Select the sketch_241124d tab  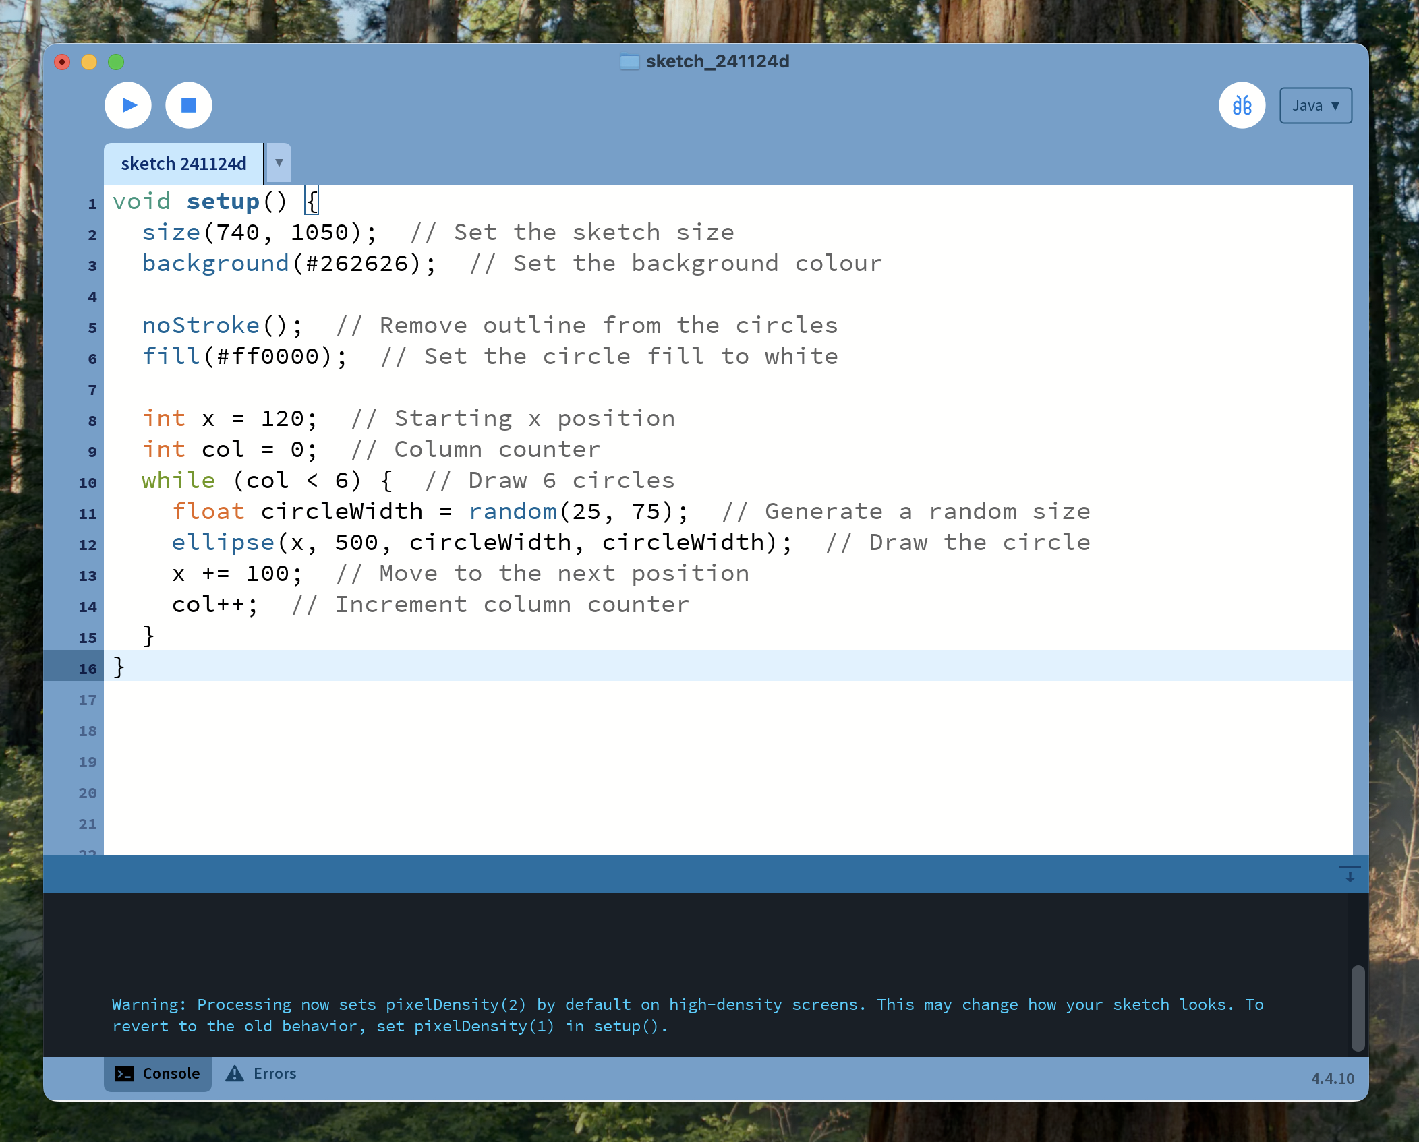[x=183, y=164]
